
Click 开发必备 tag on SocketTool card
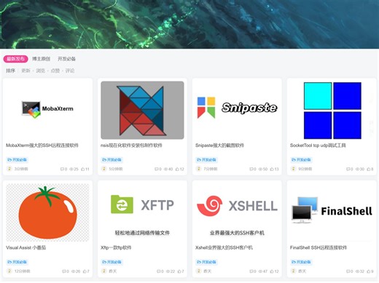pos(301,160)
